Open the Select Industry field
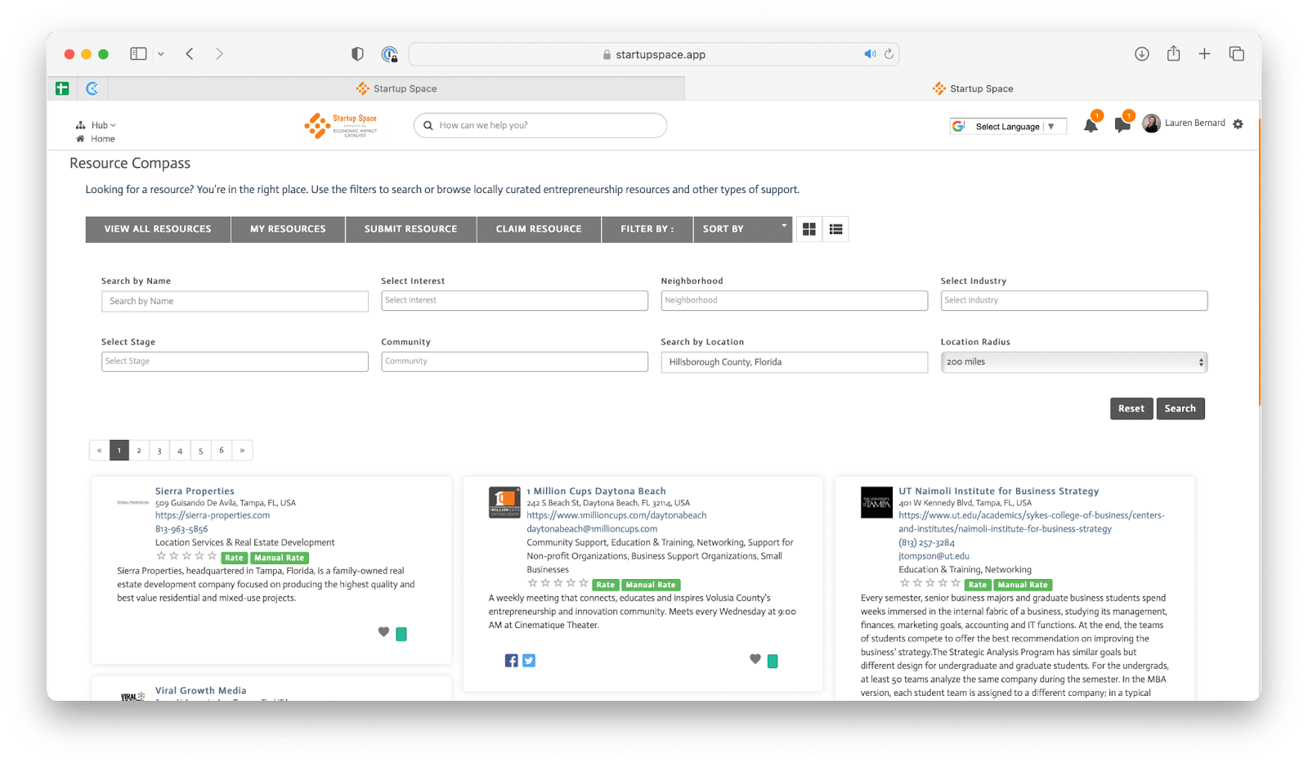The height and width of the screenshot is (763, 1308). 1073,300
